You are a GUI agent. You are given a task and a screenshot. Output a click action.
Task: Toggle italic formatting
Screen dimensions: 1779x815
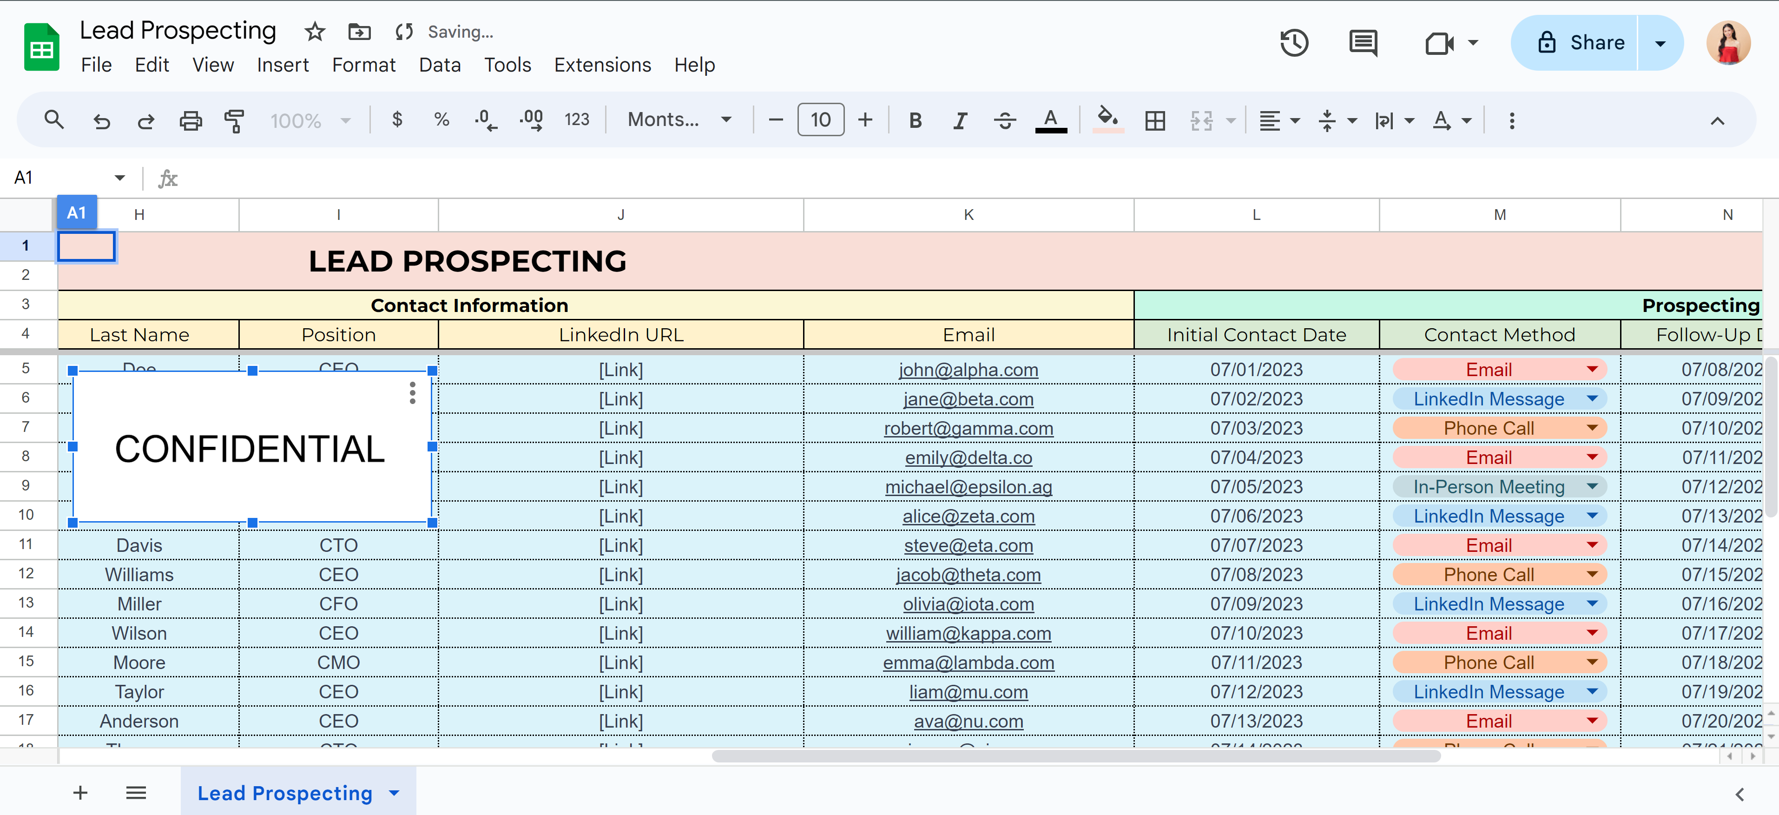[x=959, y=121]
